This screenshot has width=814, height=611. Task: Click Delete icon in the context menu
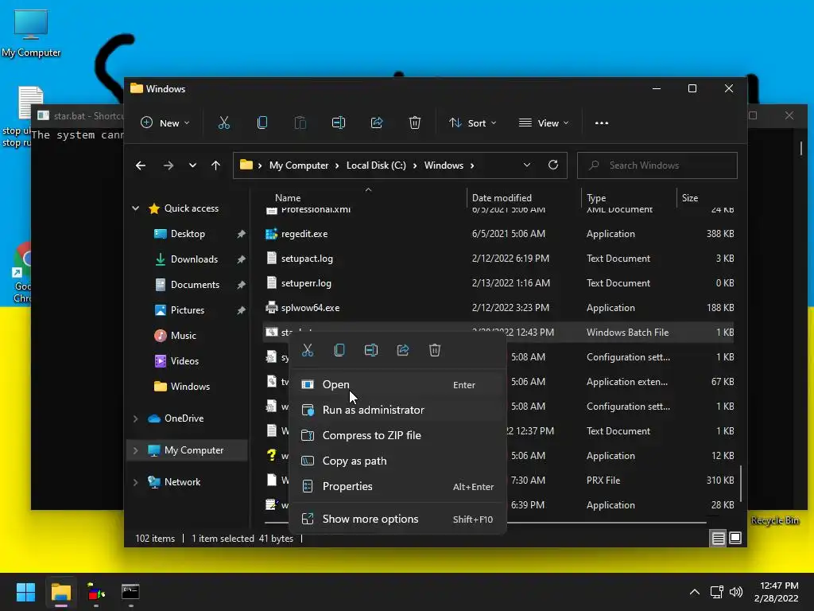point(435,350)
